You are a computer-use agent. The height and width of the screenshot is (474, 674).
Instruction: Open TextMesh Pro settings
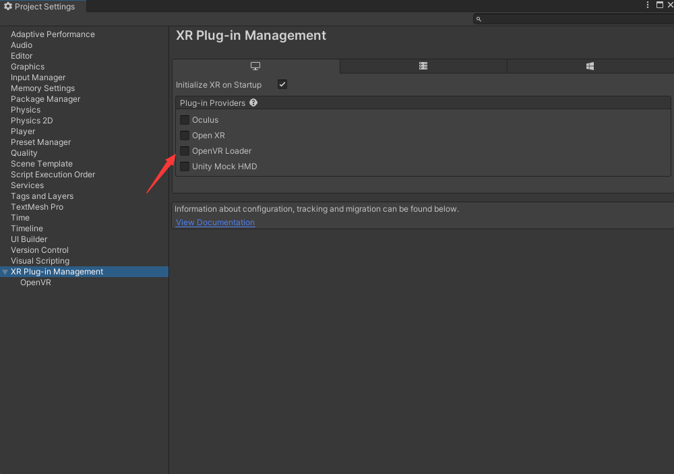pyautogui.click(x=37, y=206)
